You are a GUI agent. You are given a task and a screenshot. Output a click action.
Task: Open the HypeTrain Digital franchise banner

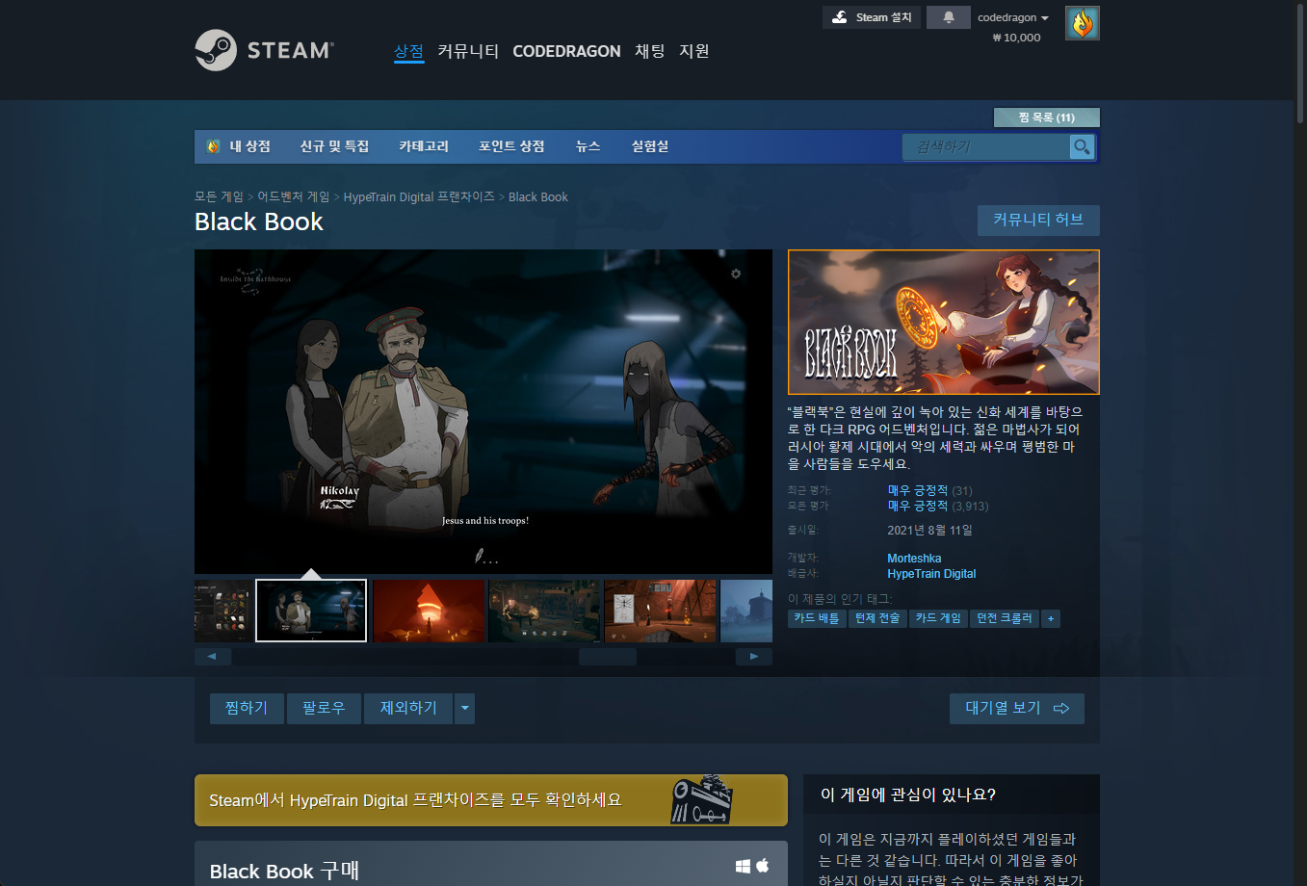tap(491, 800)
